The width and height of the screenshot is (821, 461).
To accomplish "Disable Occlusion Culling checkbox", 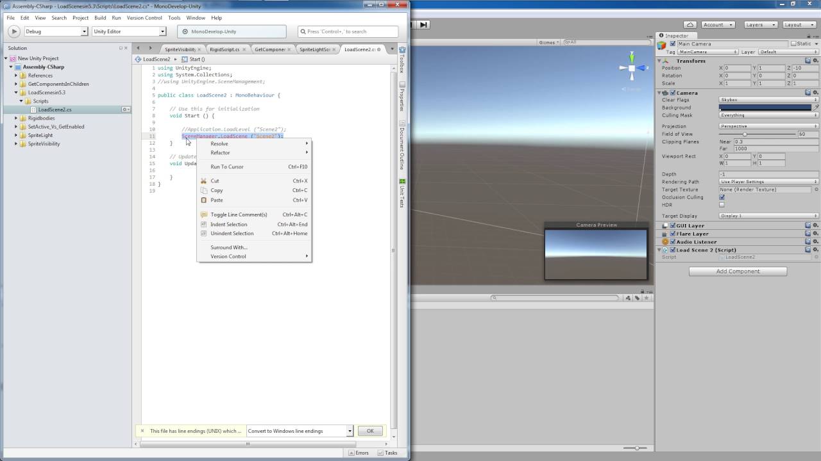I will click(722, 197).
